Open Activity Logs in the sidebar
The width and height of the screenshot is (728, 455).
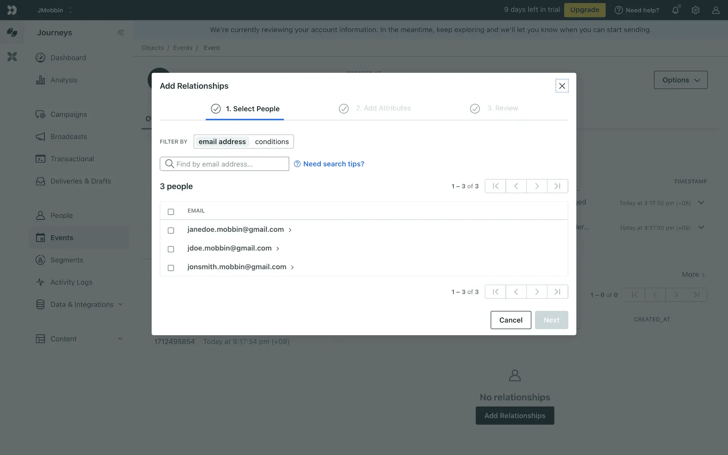point(71,282)
